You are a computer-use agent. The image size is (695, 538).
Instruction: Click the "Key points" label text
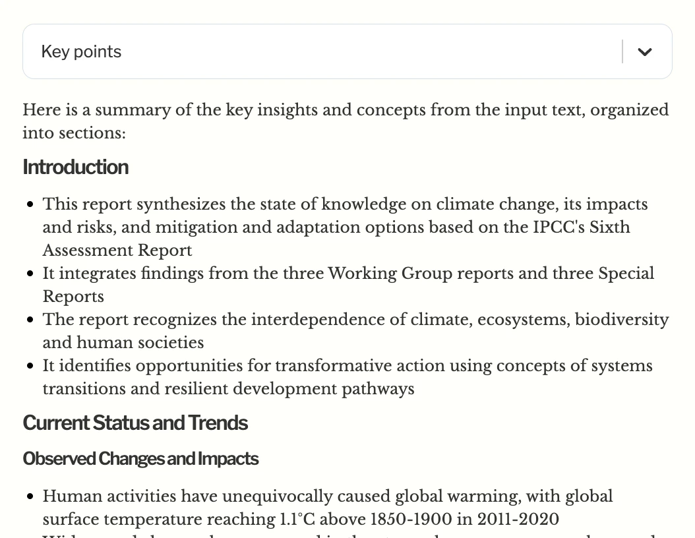81,52
